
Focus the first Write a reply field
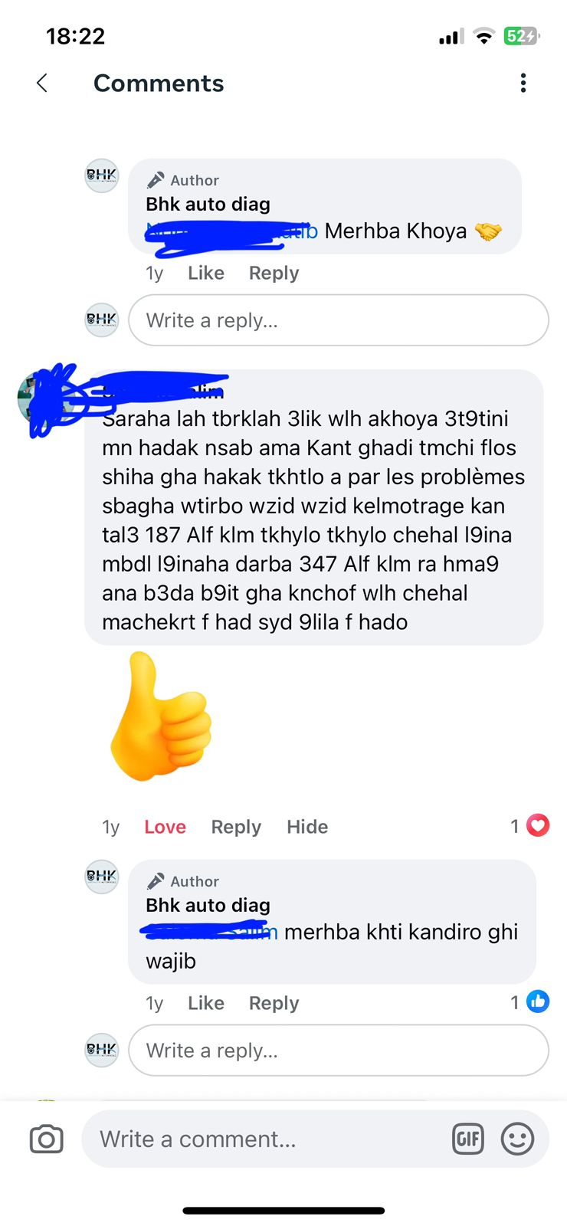(339, 320)
